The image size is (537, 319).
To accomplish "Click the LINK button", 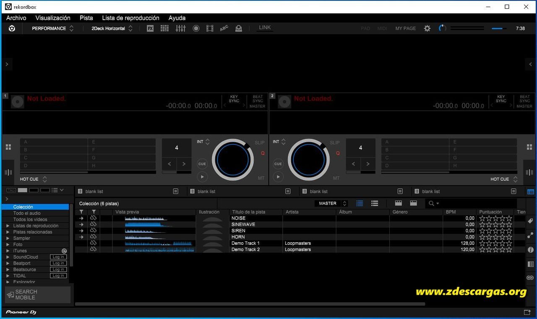I will (x=265, y=28).
